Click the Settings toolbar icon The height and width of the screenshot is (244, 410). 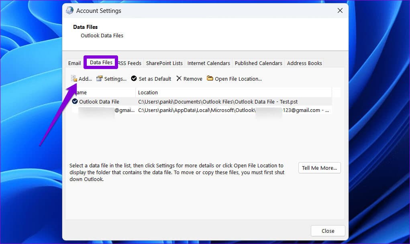pyautogui.click(x=99, y=78)
